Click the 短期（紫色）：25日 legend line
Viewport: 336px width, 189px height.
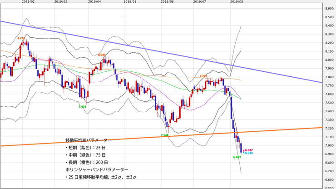(x=85, y=148)
